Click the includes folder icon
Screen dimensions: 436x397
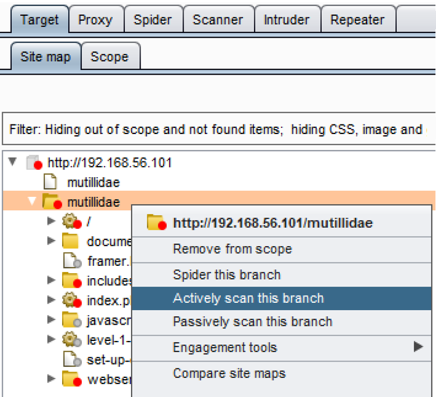point(70,280)
